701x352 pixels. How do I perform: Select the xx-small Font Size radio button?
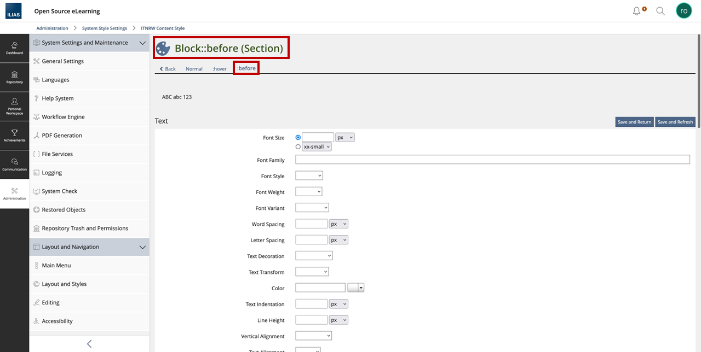(x=298, y=147)
